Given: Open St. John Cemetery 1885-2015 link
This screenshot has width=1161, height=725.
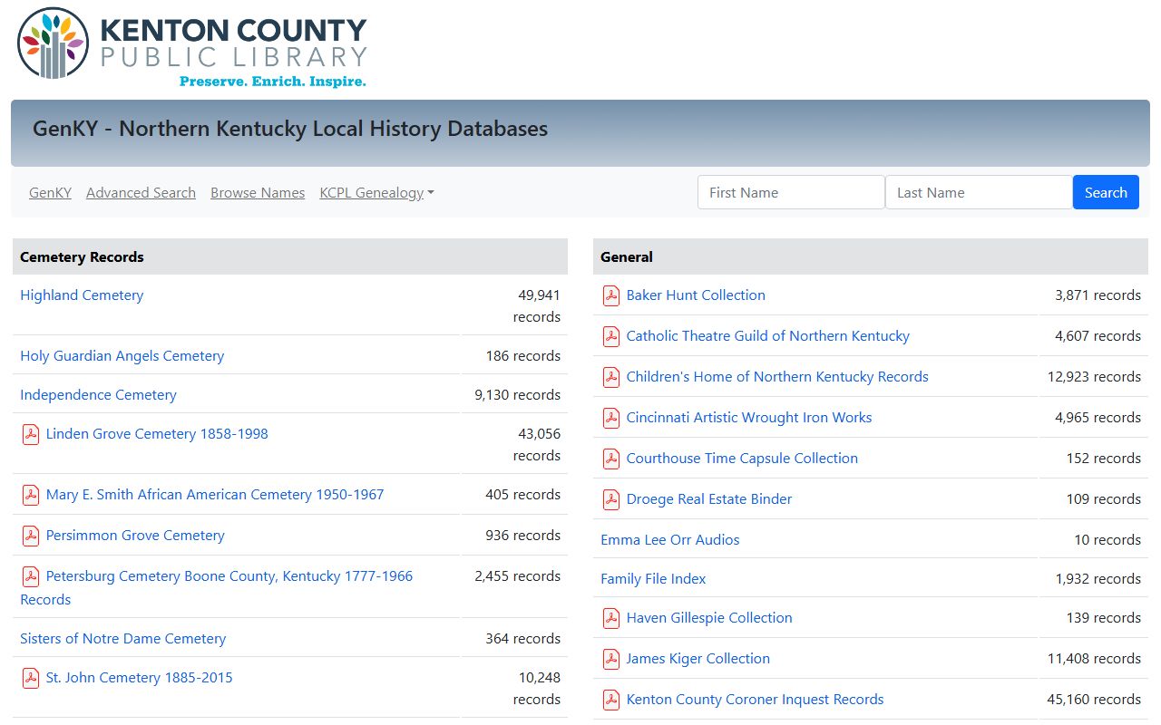Looking at the screenshot, I should click(x=139, y=678).
